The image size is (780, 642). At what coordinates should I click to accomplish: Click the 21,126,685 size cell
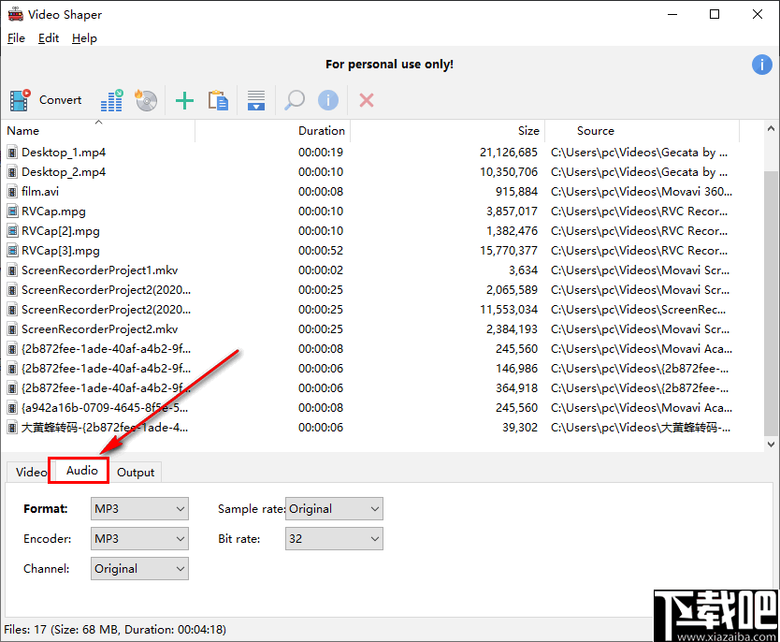click(x=509, y=153)
